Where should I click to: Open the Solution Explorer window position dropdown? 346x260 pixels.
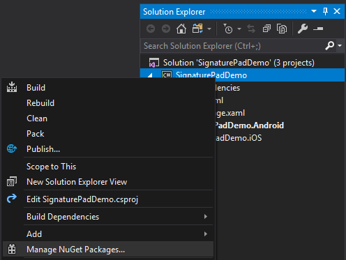(x=314, y=11)
